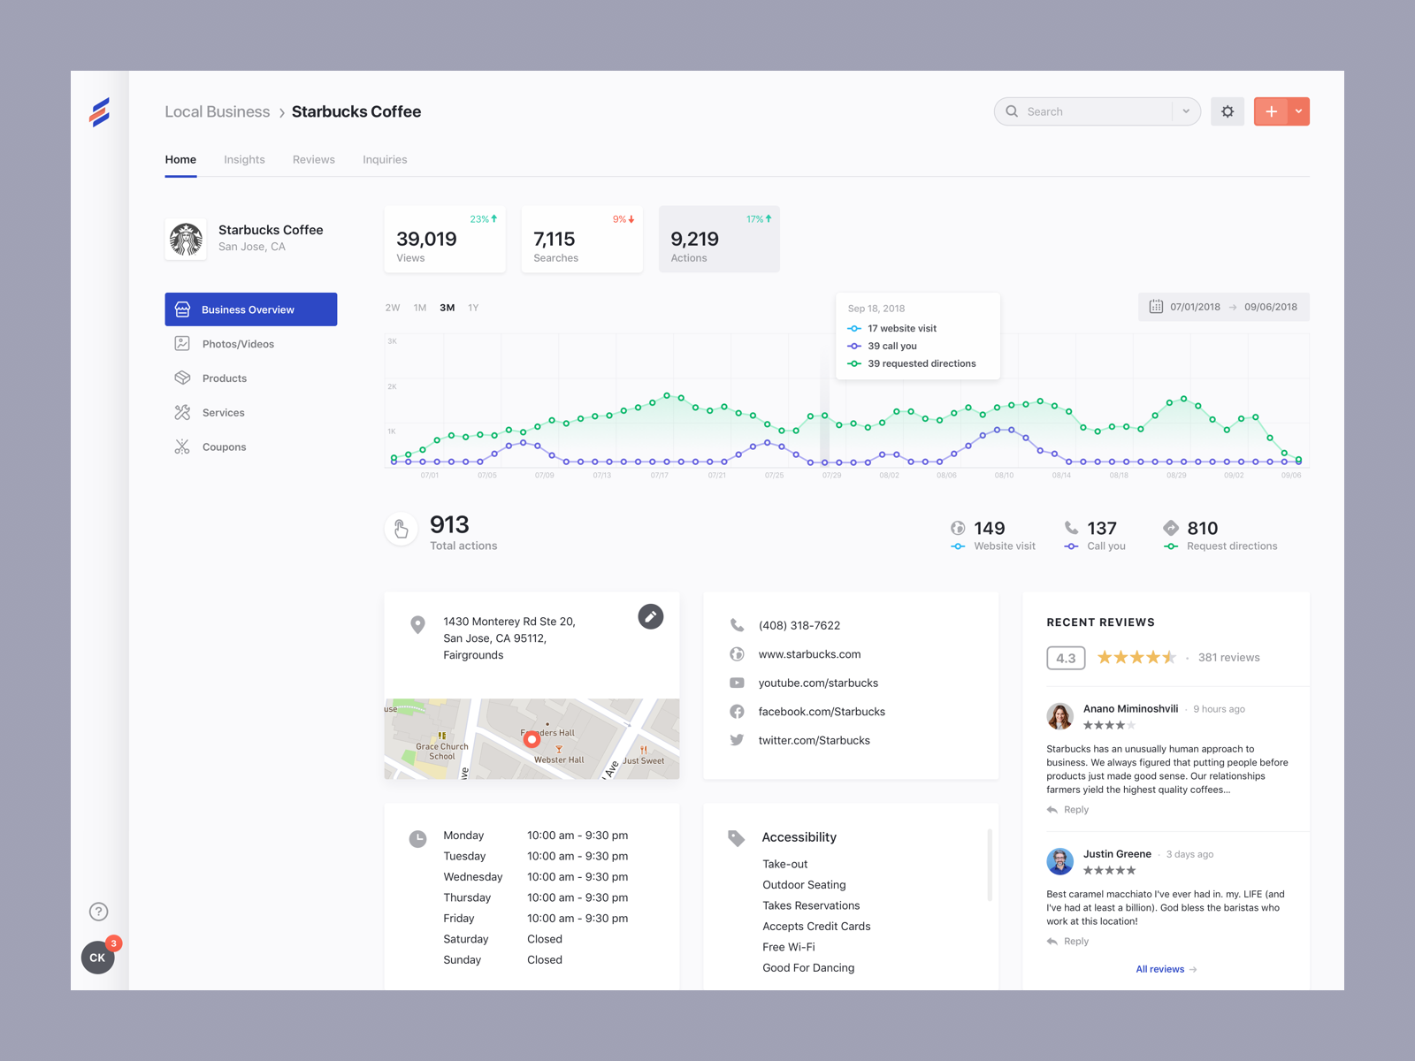Click the Starbucks logo thumbnail

coord(186,239)
